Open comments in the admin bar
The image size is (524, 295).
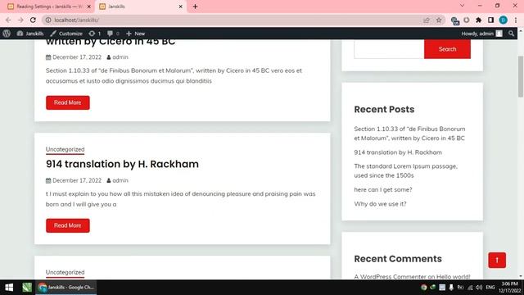click(113, 34)
